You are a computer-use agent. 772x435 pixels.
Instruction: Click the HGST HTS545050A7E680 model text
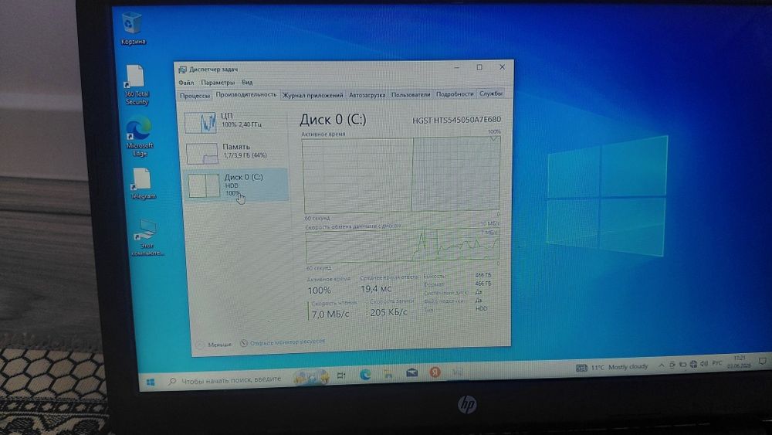[456, 120]
